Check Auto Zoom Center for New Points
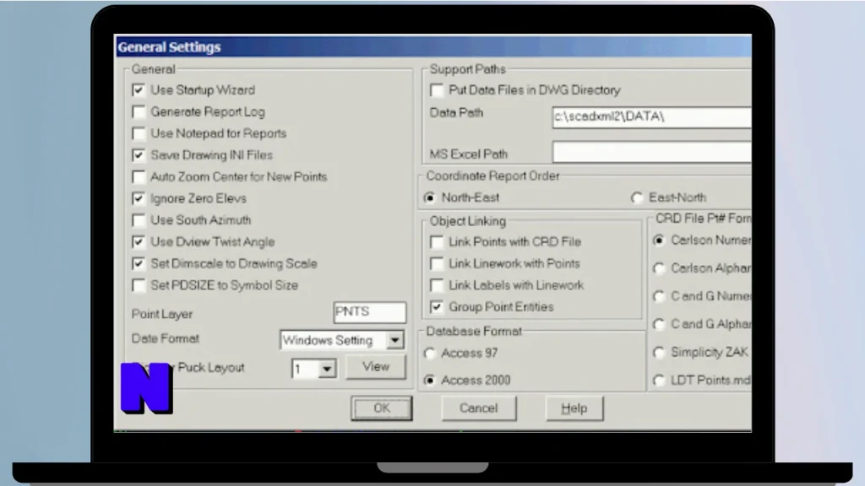 click(x=139, y=177)
